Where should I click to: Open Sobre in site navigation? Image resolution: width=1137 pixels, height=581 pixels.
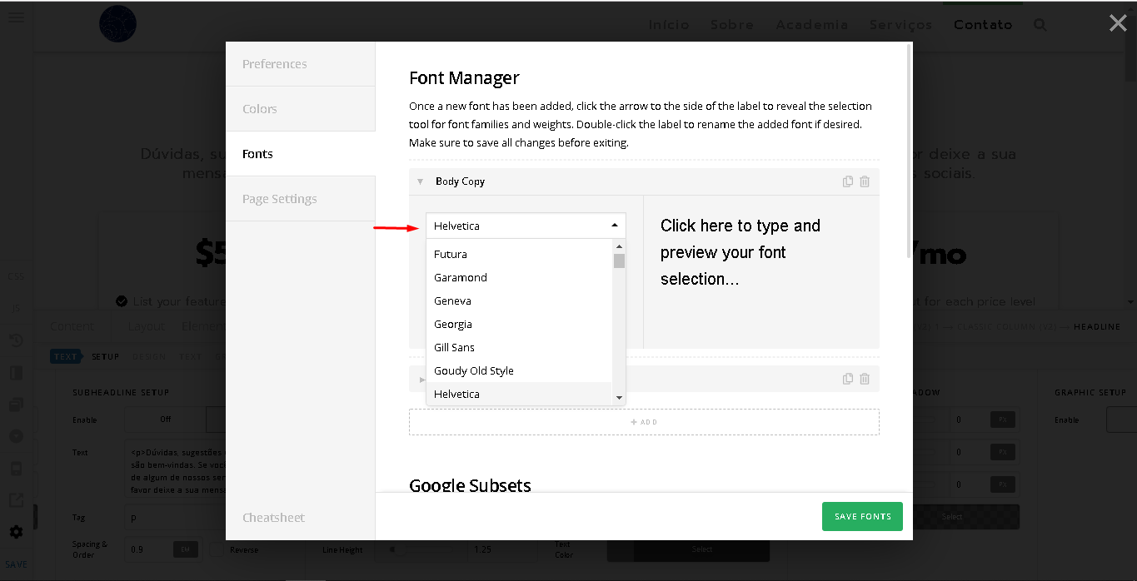pos(732,25)
